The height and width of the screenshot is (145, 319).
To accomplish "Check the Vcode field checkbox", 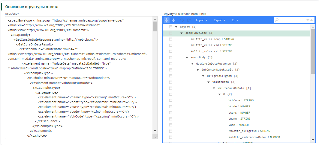I will (171, 106).
